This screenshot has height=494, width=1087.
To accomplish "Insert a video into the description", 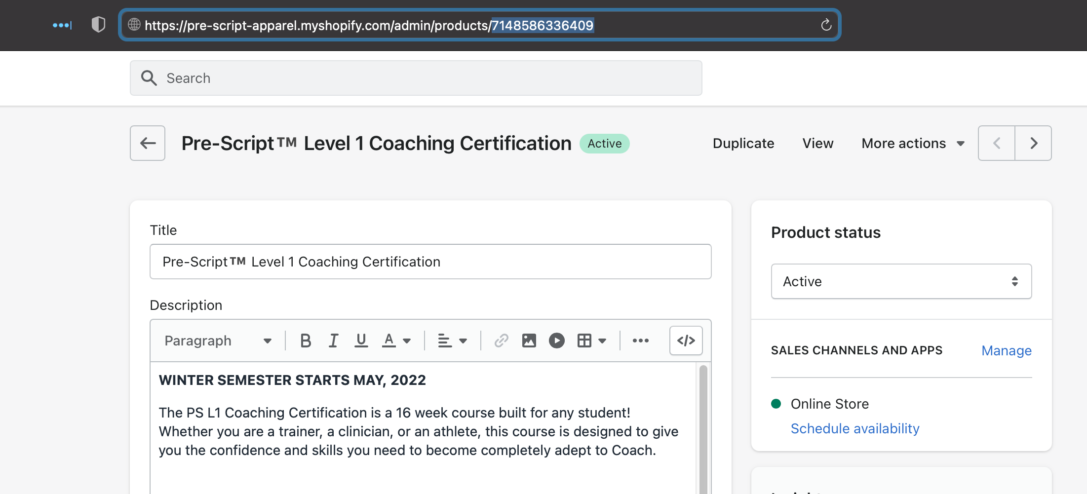I will tap(556, 341).
